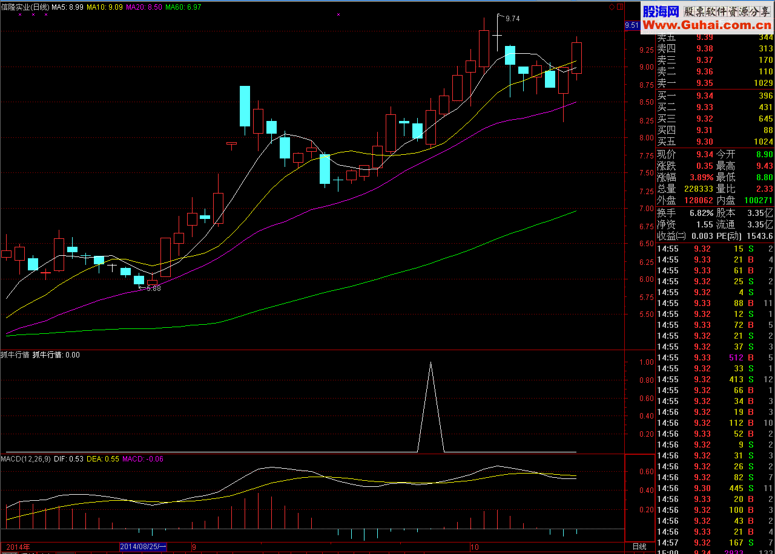Click the 买一 9.34 order book row

point(716,96)
